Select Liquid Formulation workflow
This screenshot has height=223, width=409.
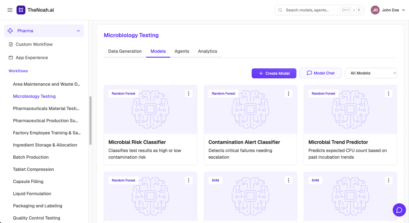(32, 194)
